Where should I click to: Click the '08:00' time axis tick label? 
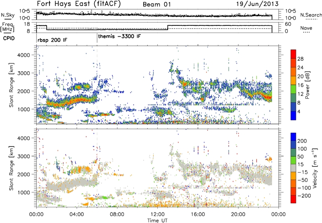point(117,215)
